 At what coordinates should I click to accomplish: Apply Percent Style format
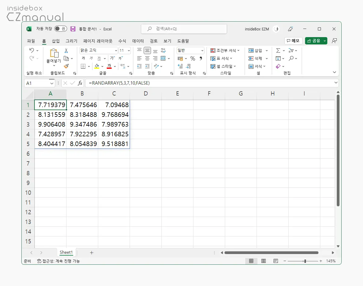(192, 58)
